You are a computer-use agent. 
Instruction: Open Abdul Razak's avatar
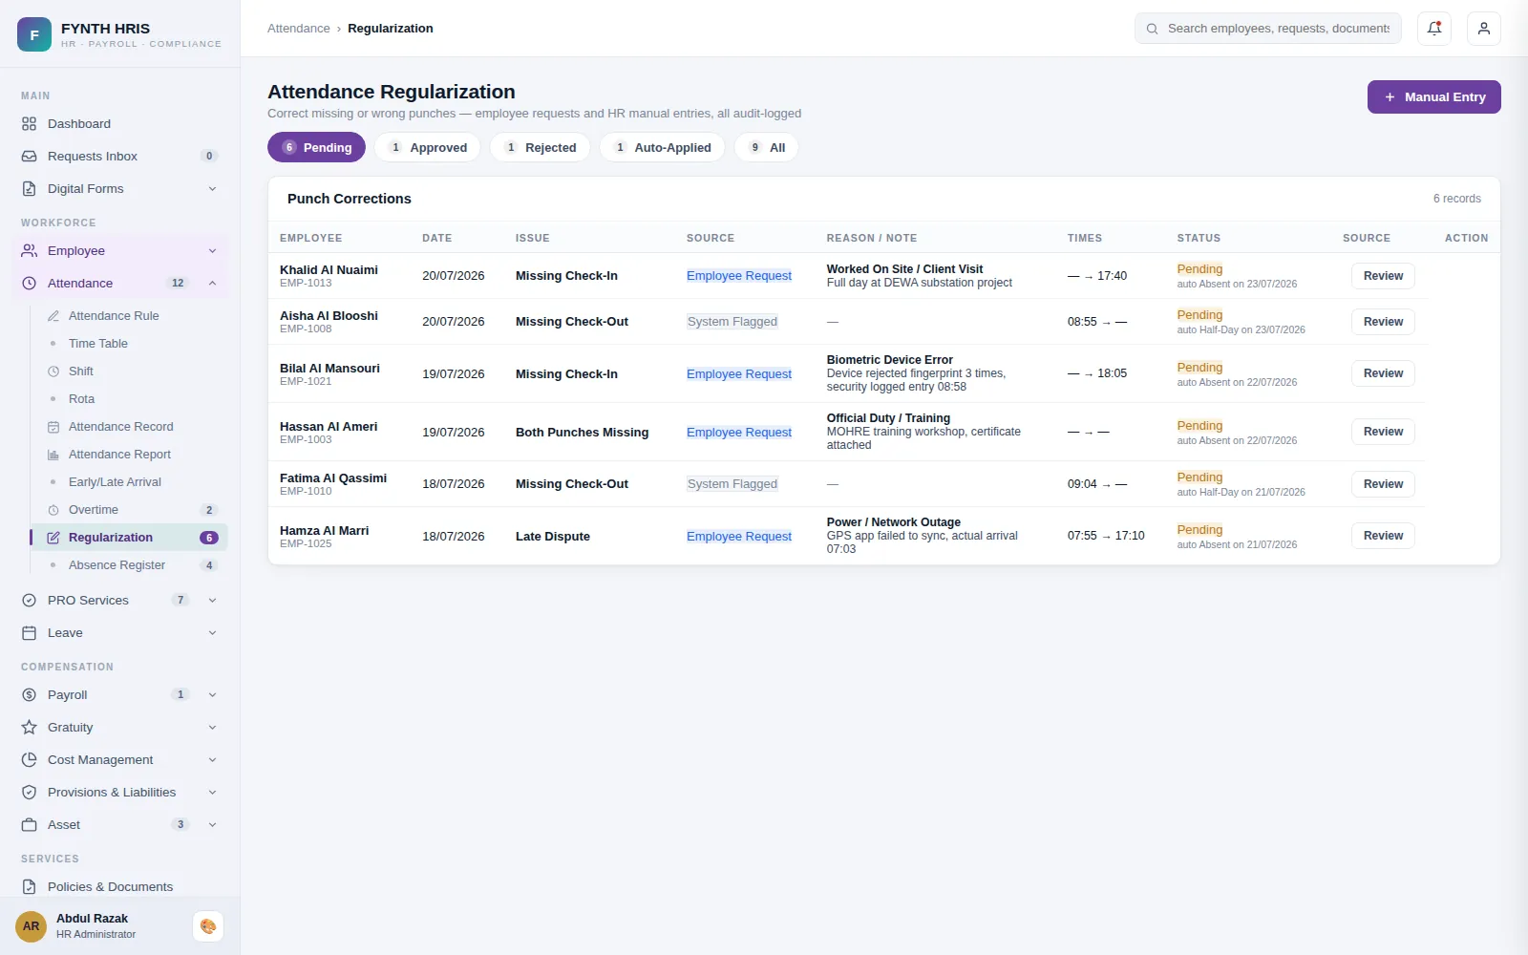(32, 926)
